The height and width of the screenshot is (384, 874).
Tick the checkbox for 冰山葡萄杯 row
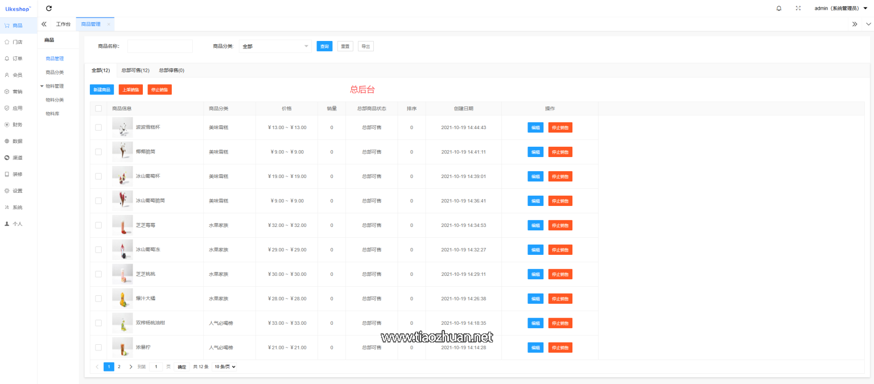pyautogui.click(x=98, y=176)
